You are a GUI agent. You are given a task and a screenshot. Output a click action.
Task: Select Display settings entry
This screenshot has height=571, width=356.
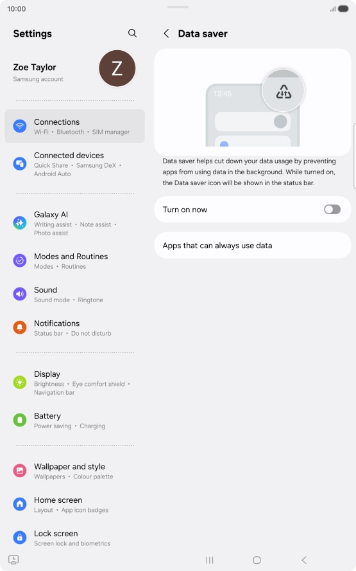74,383
